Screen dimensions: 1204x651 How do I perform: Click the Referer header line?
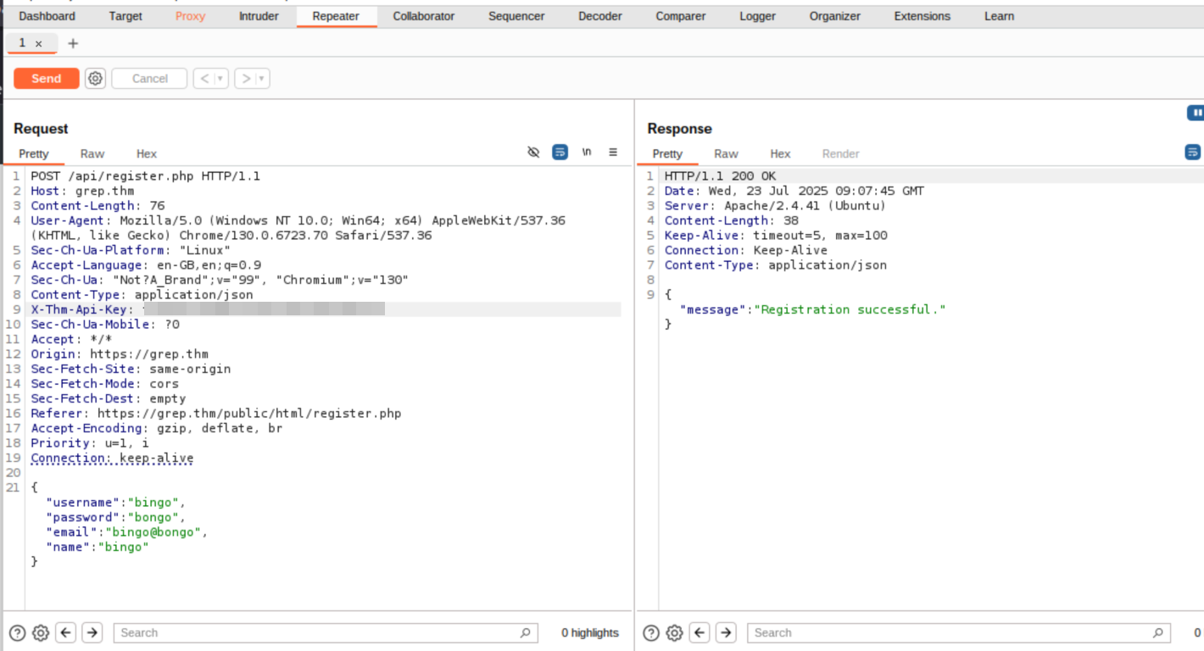[216, 414]
